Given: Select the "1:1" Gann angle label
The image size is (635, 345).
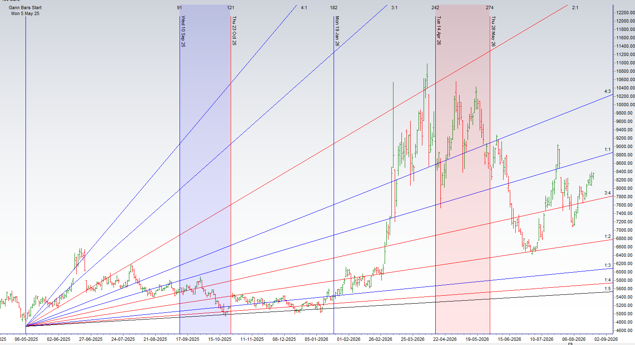Looking at the screenshot, I should 607,149.
